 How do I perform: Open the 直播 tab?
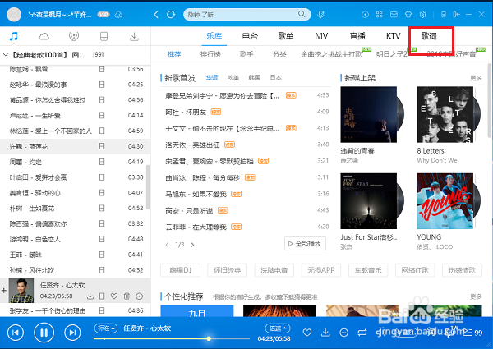pos(357,36)
